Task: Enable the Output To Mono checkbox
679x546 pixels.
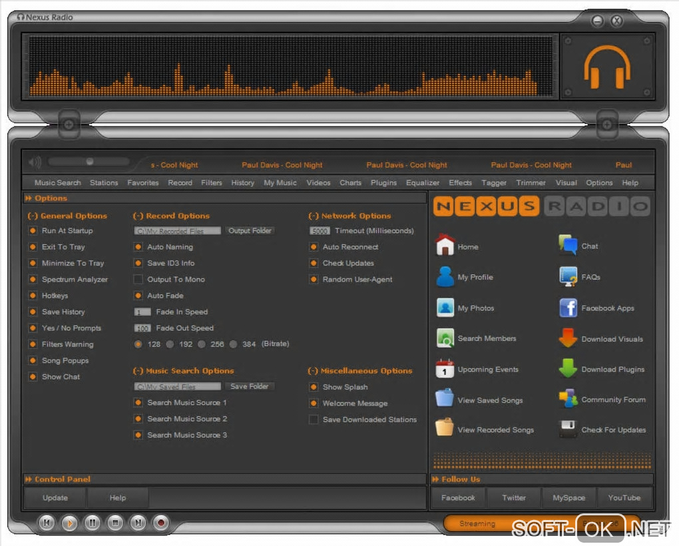Action: click(138, 279)
